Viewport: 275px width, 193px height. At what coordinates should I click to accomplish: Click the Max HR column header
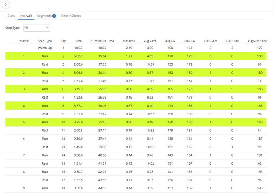click(189, 41)
